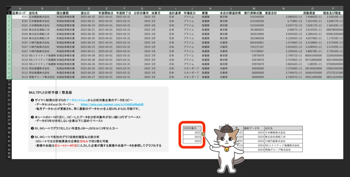Select row header 29
This screenshot has height=177, width=350.
tap(9, 128)
